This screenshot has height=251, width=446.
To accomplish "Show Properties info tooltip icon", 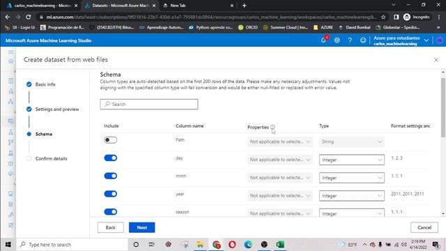I will [x=272, y=127].
